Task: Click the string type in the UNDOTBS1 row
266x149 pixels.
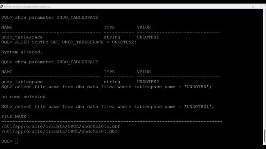Action: pyautogui.click(x=112, y=37)
